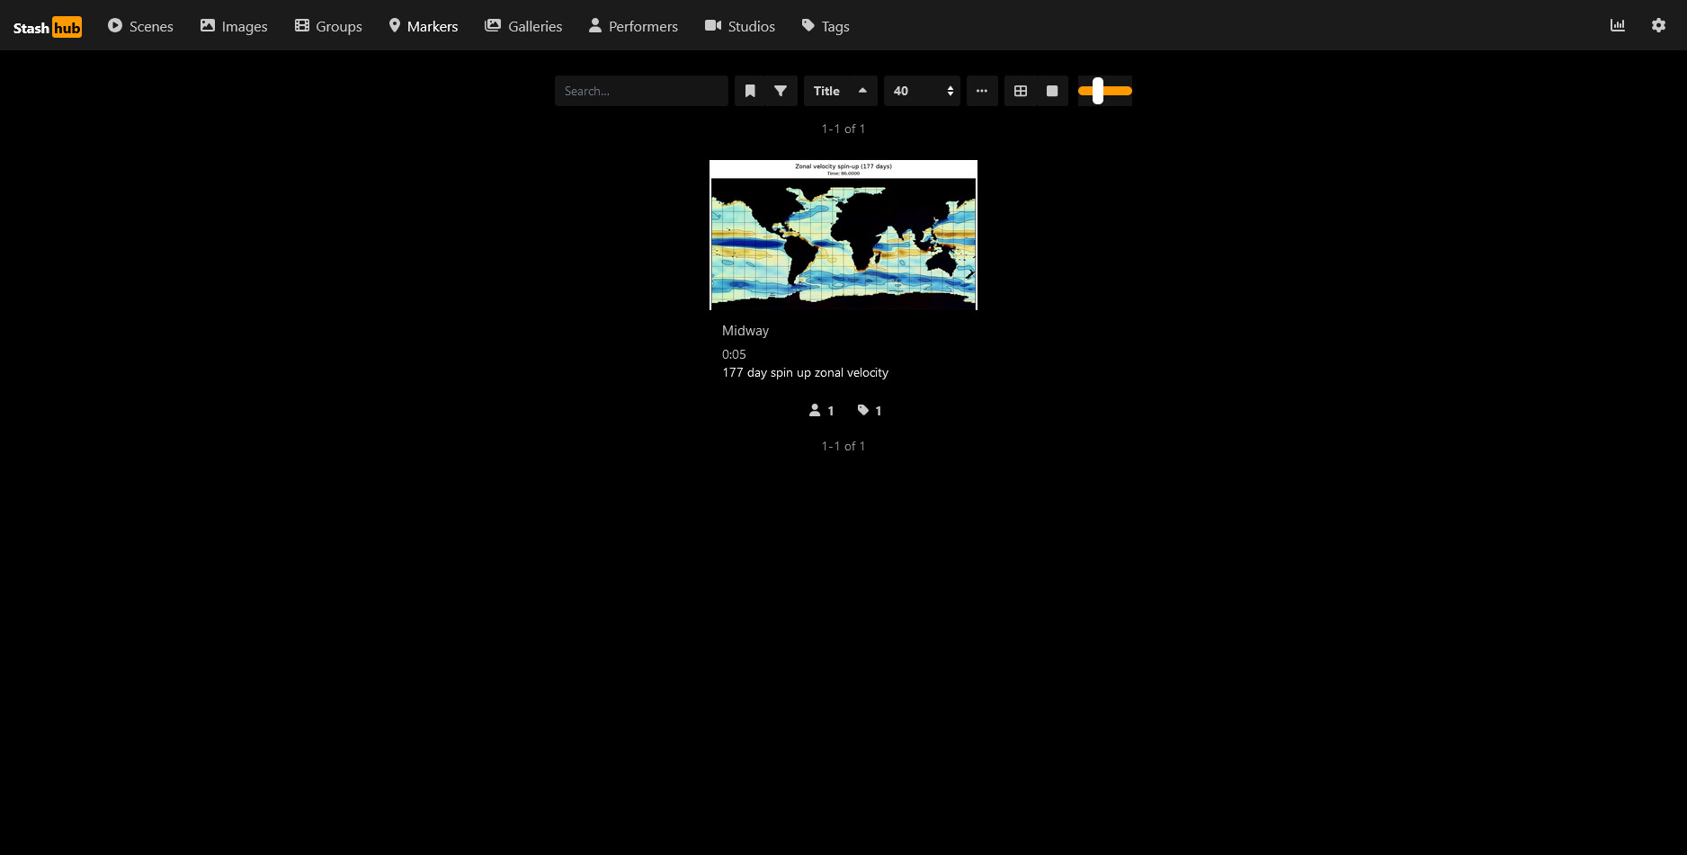The width and height of the screenshot is (1687, 855).
Task: Go to the Studios page
Action: pos(740,26)
